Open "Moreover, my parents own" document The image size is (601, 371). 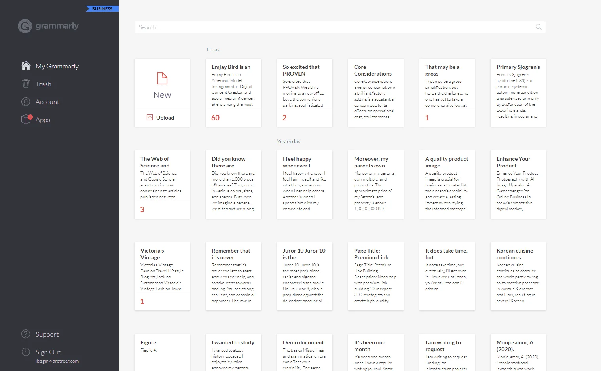(376, 185)
